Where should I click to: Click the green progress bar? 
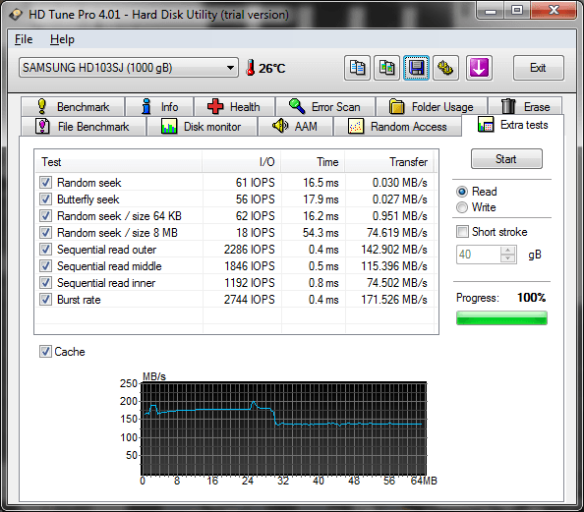pos(501,318)
